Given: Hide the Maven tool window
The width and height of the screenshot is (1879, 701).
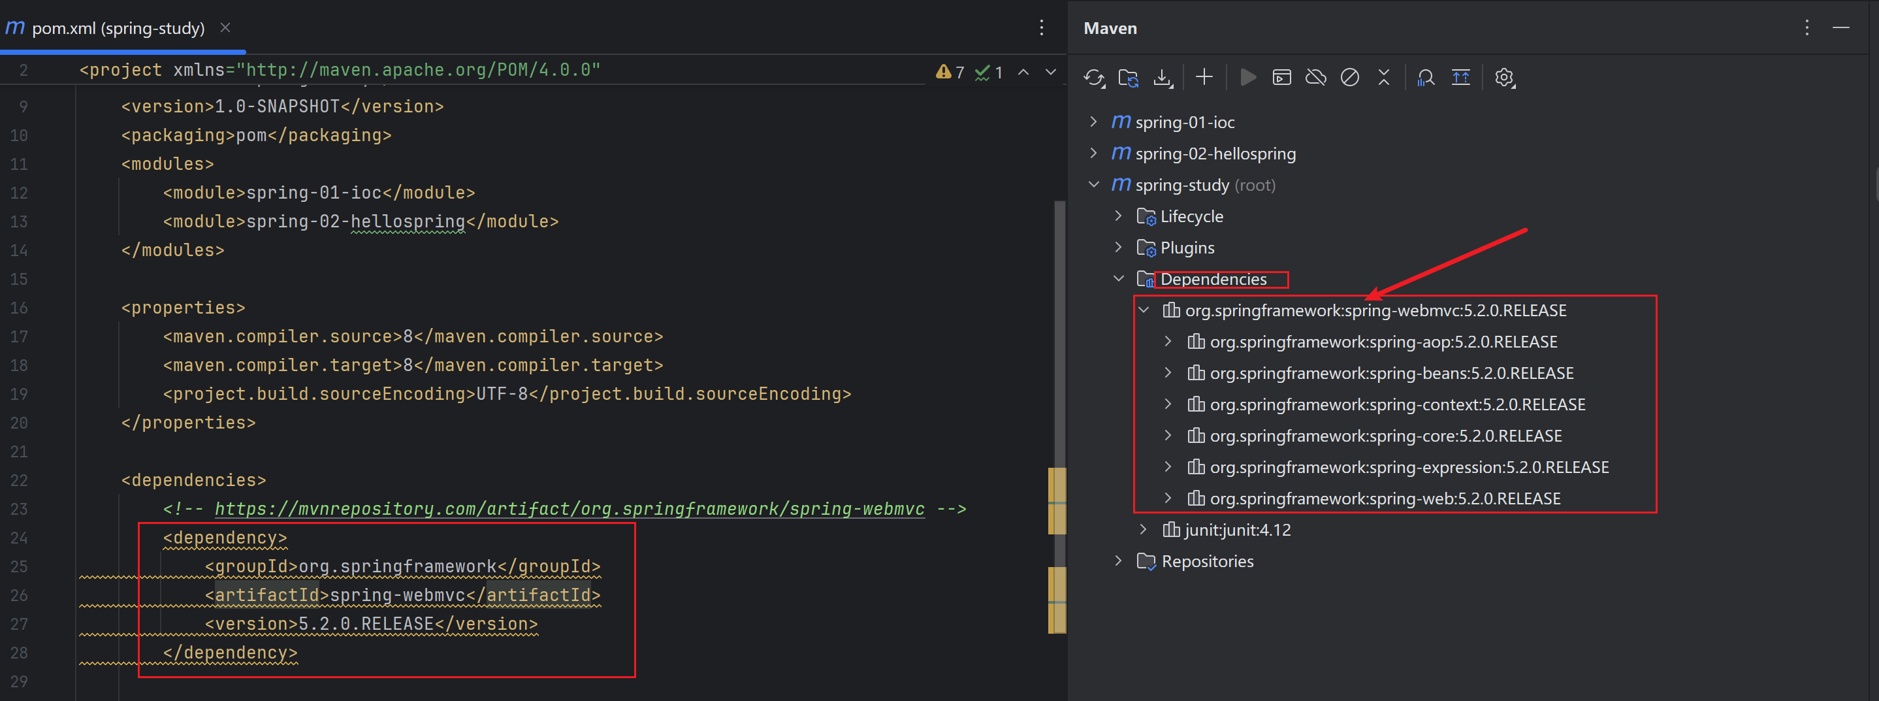Looking at the screenshot, I should pyautogui.click(x=1841, y=27).
